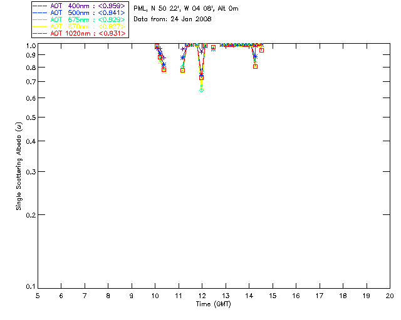This screenshot has width=401, height=320.
Task: Click the x-axis tick label 5
Action: (38, 296)
